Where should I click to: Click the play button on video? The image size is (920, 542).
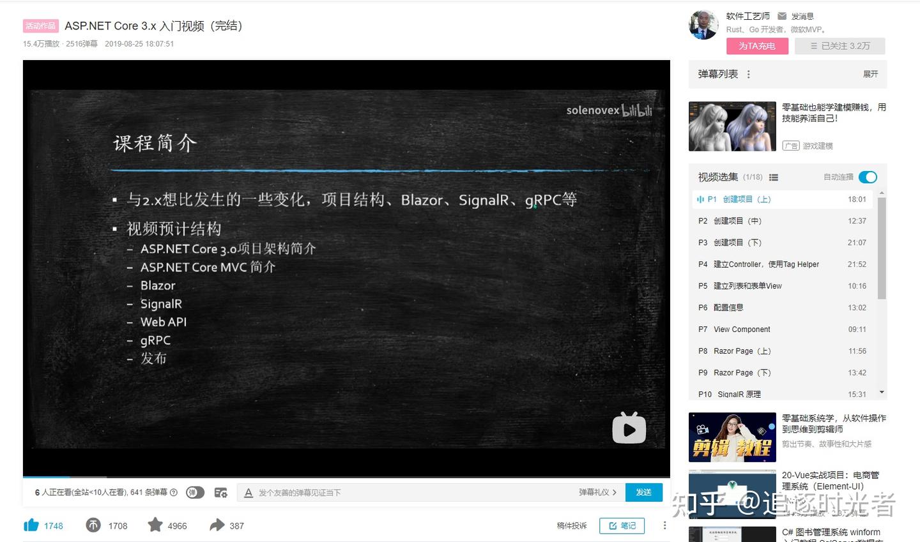(629, 428)
